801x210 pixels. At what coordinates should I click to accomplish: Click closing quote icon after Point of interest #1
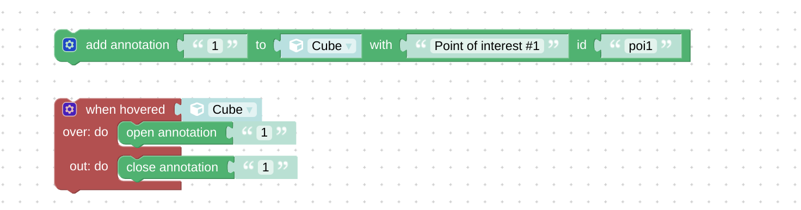[553, 46]
